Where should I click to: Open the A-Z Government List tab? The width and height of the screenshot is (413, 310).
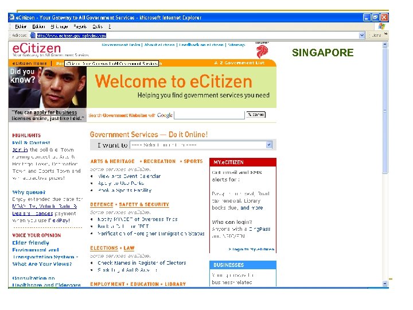[x=239, y=63]
